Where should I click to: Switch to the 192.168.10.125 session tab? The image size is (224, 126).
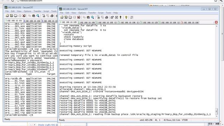150,22
